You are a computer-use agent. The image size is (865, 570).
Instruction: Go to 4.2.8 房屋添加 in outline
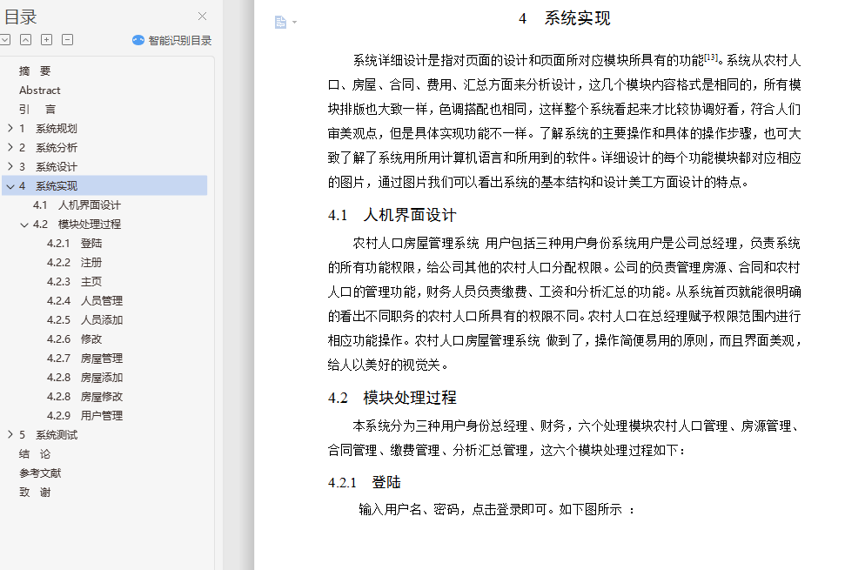pos(85,378)
